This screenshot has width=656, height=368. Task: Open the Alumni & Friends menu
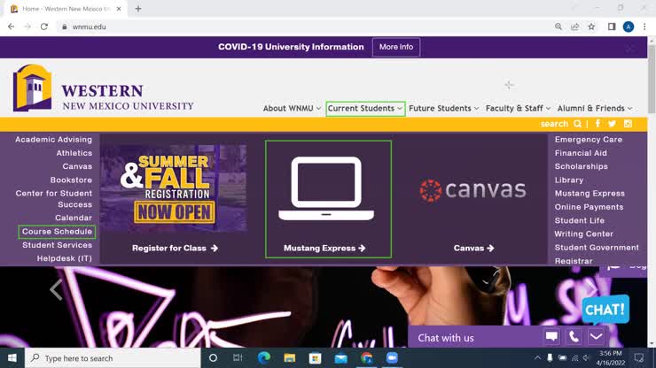pos(595,109)
